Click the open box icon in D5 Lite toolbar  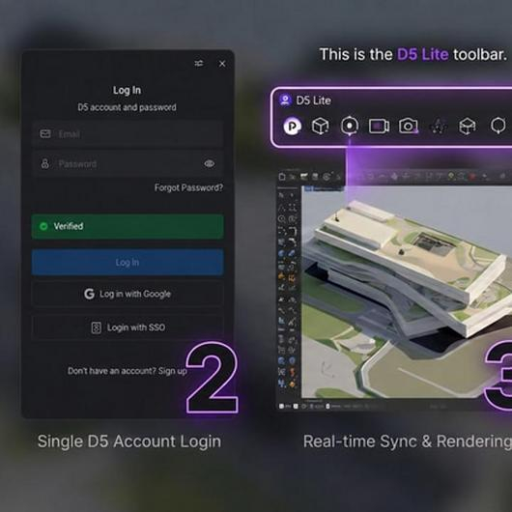(x=468, y=126)
